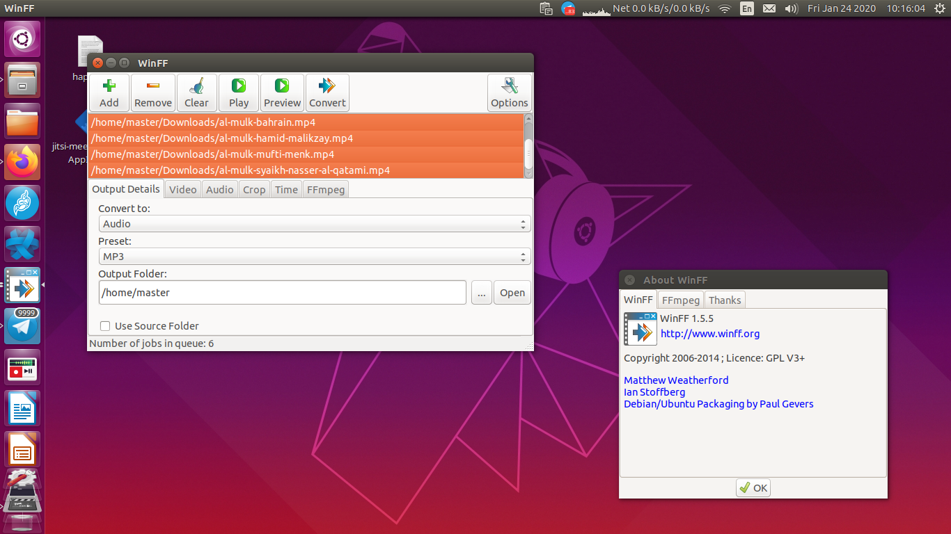Viewport: 951px width, 534px height.
Task: Select al-mulk-syaikh-nasser-al-qatami.mp4 in the list
Action: 306,170
